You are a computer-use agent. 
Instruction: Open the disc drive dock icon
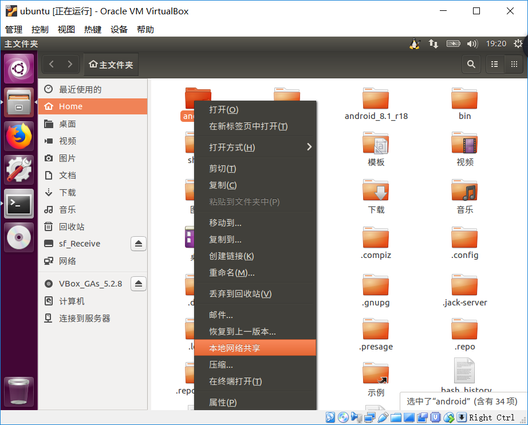pyautogui.click(x=19, y=237)
